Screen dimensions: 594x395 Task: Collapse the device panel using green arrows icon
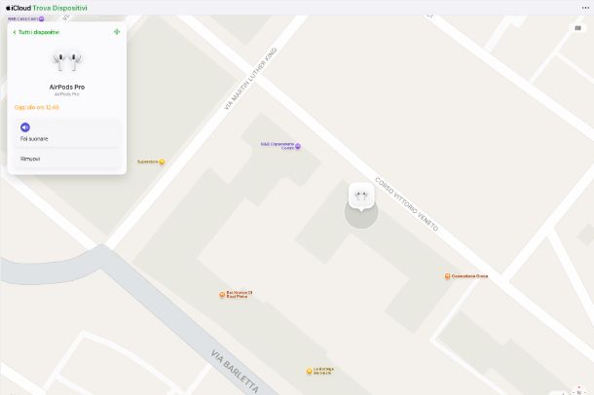(117, 32)
